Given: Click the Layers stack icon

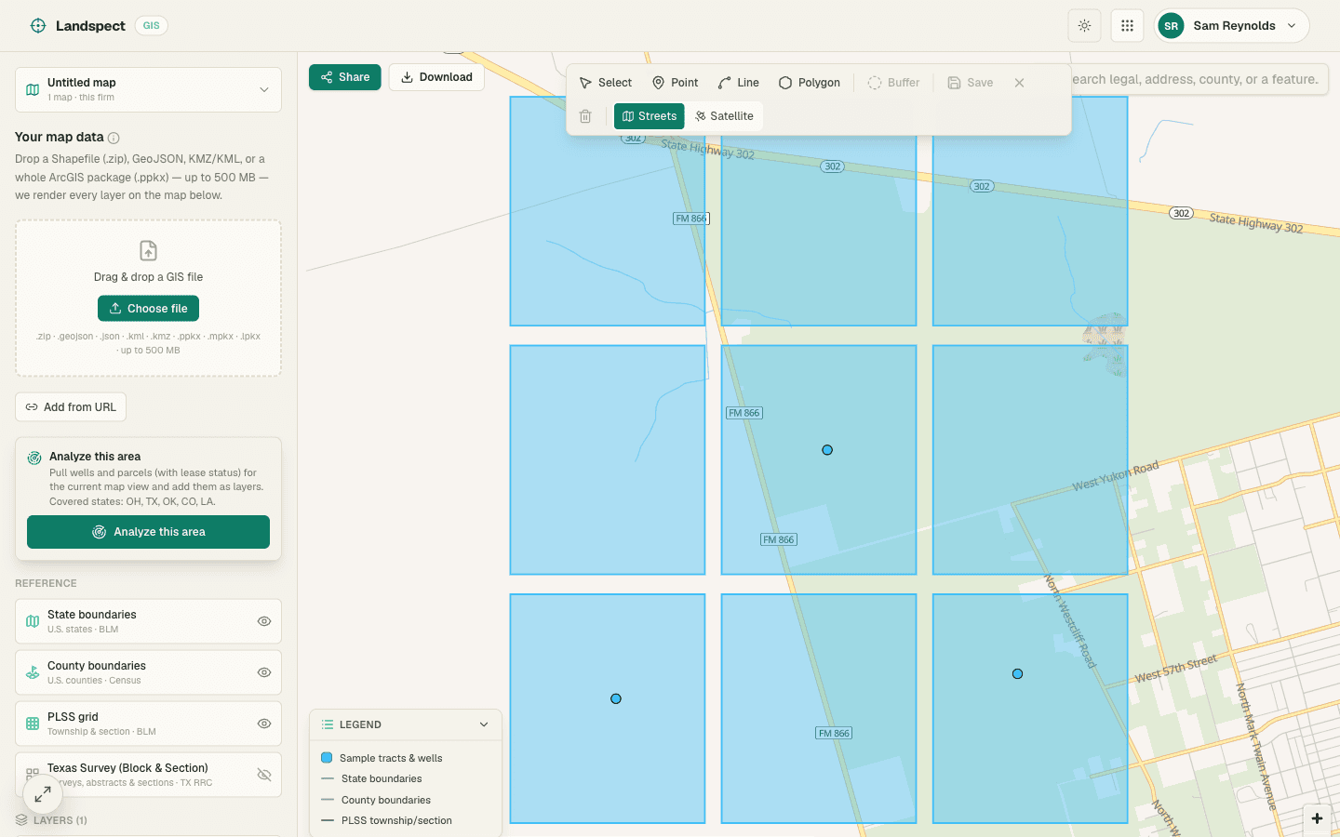Looking at the screenshot, I should pyautogui.click(x=21, y=820).
